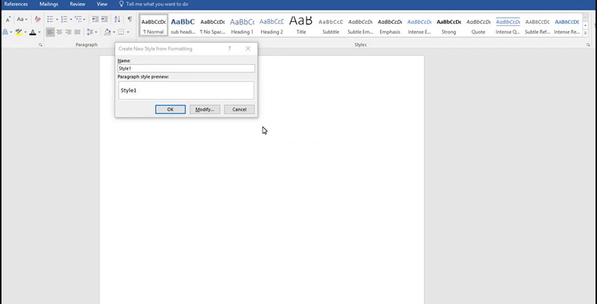Image resolution: width=597 pixels, height=304 pixels.
Task: Click the Sort A-to-Z icon
Action: [x=118, y=19]
